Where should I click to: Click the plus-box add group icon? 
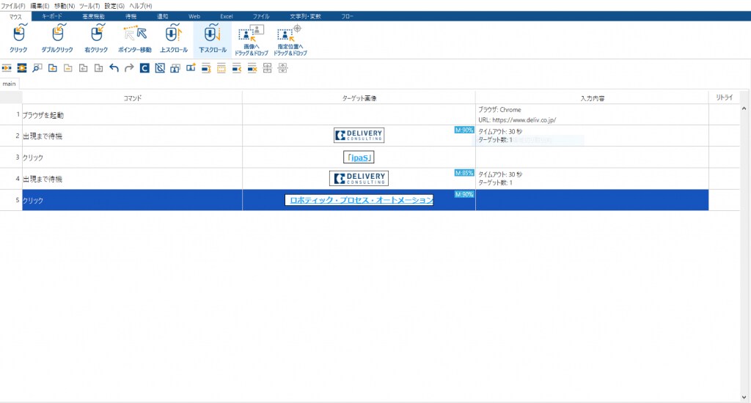click(53, 68)
